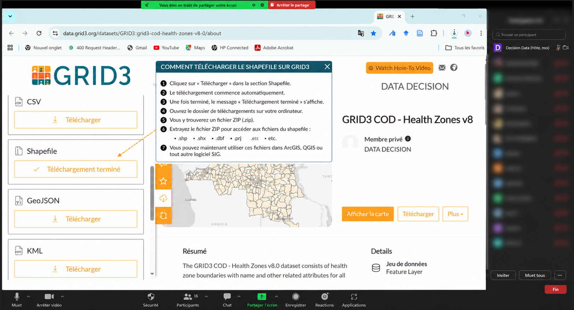
Task: Open Chrome downloads icon in toolbar
Action: pyautogui.click(x=454, y=33)
